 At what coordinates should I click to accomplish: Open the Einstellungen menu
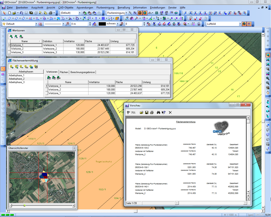(x=157, y=8)
